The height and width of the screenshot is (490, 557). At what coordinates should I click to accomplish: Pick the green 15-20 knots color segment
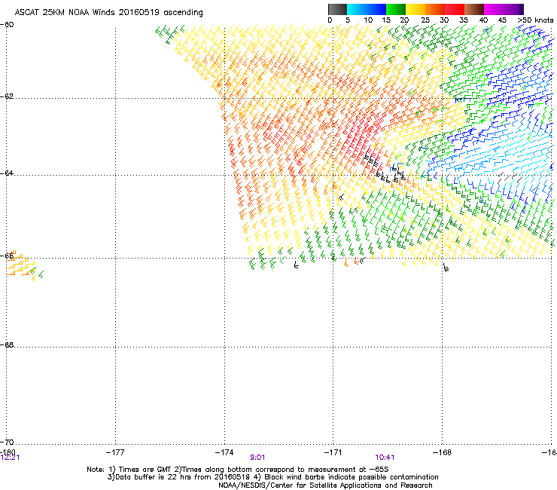click(x=396, y=9)
